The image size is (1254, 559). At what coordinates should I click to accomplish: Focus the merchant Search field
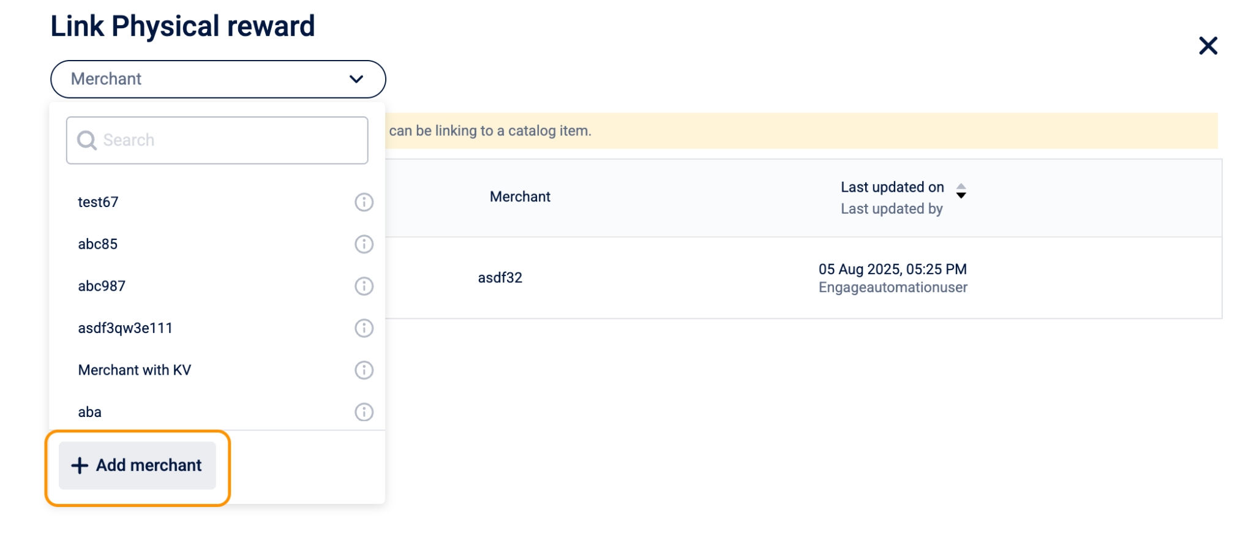click(x=217, y=140)
